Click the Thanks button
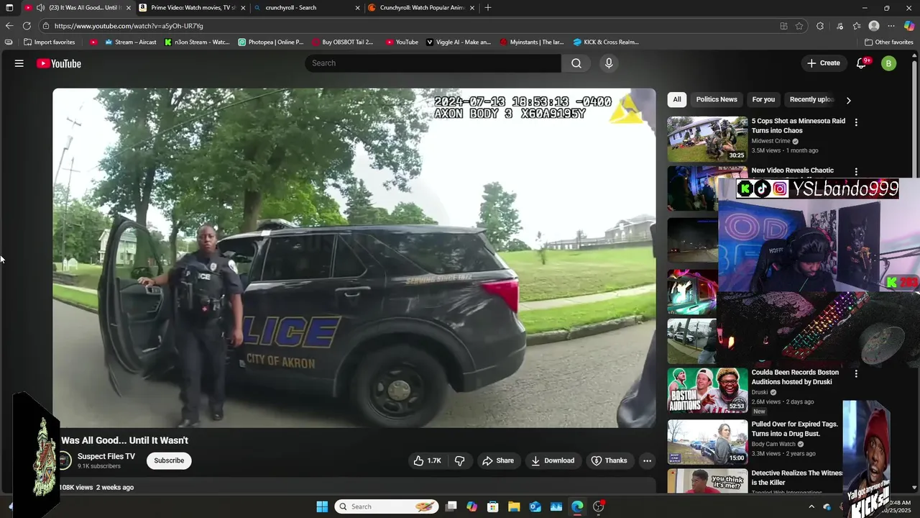 pyautogui.click(x=609, y=460)
